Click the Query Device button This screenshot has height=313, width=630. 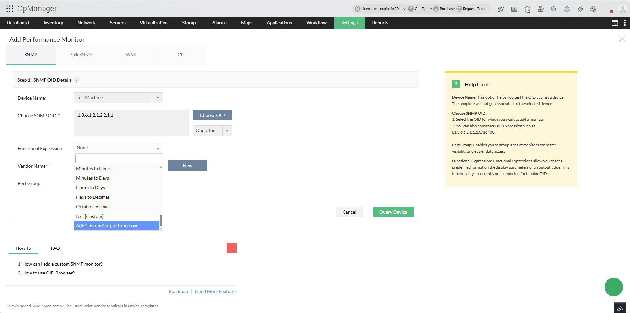[393, 212]
